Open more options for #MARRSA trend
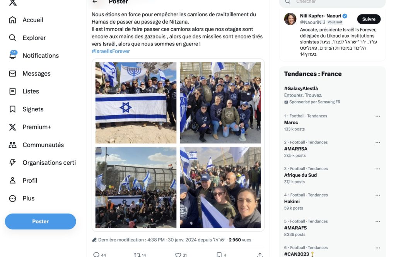This screenshot has width=396, height=257. (377, 143)
